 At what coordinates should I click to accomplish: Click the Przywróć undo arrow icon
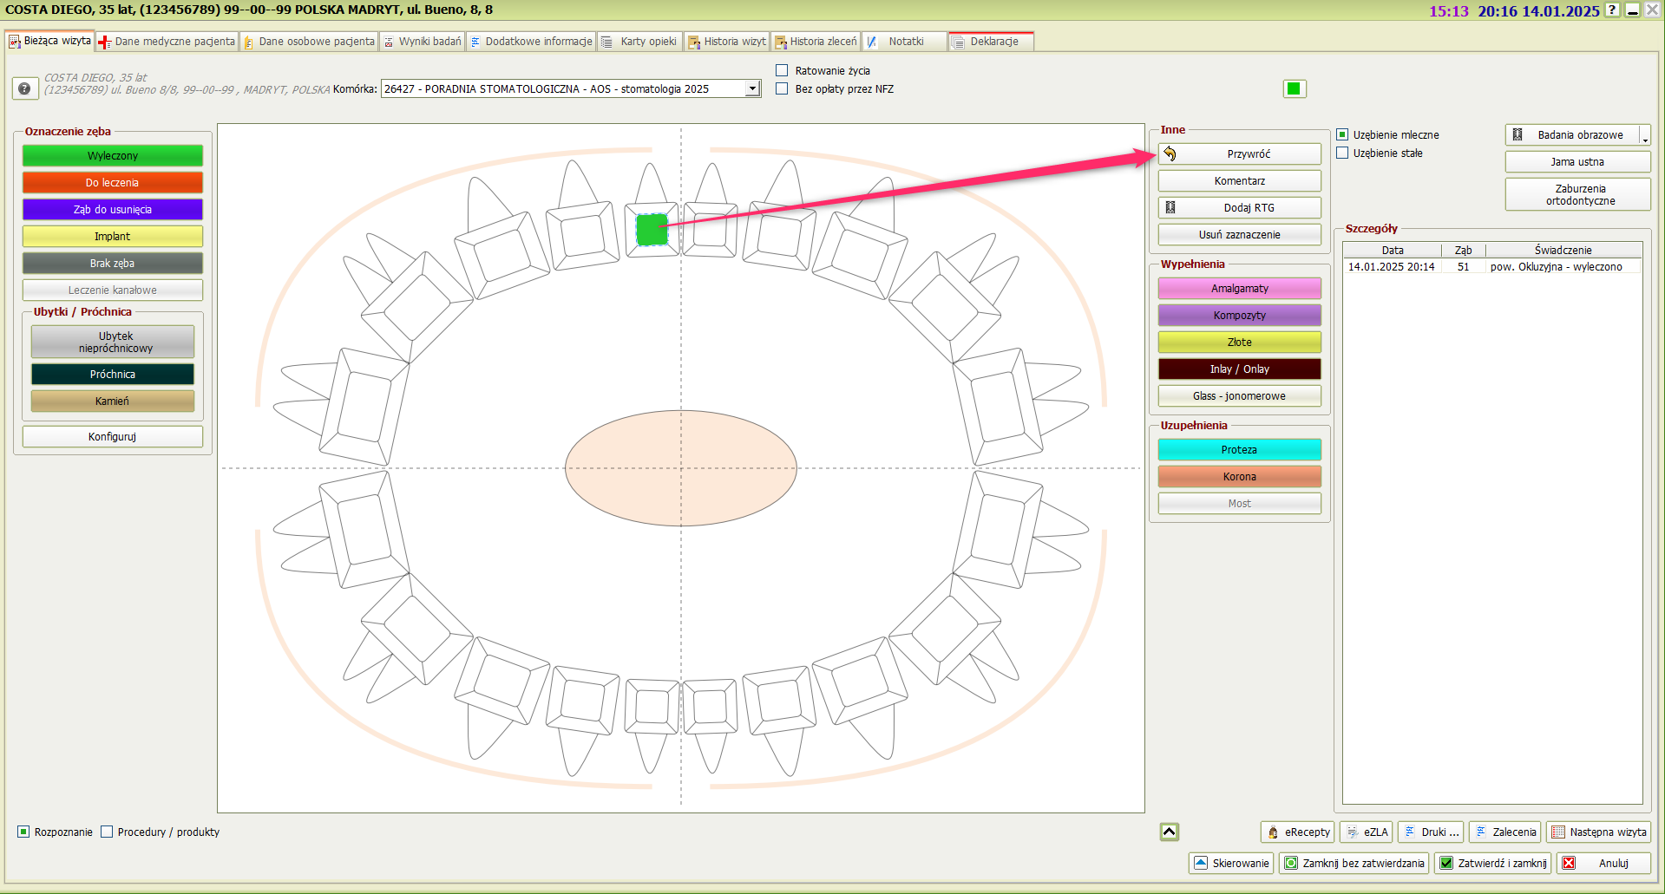click(x=1170, y=154)
